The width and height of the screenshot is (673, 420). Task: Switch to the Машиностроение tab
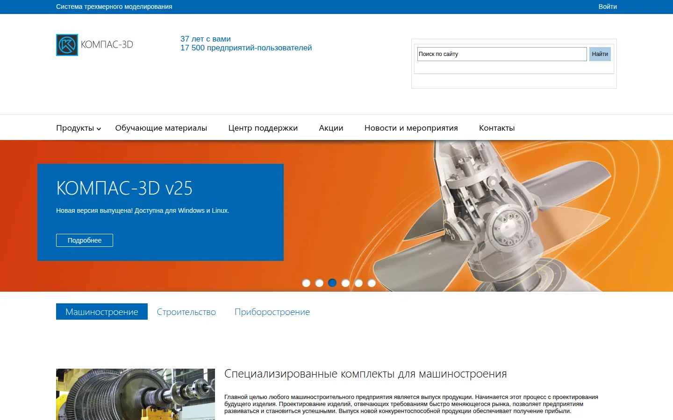[102, 312]
